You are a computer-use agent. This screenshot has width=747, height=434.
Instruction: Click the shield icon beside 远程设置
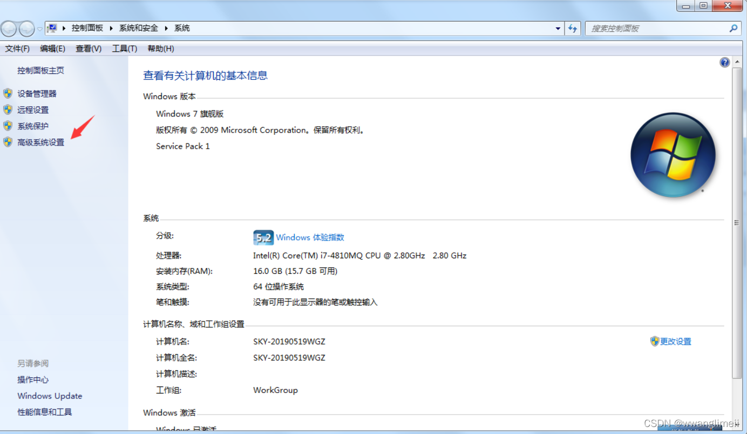click(x=8, y=109)
